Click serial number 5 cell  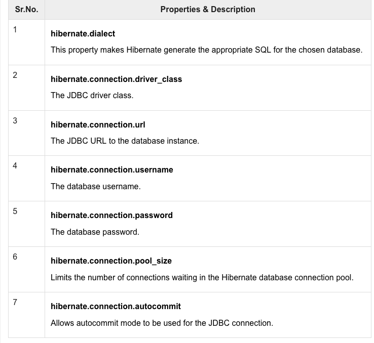click(26, 224)
